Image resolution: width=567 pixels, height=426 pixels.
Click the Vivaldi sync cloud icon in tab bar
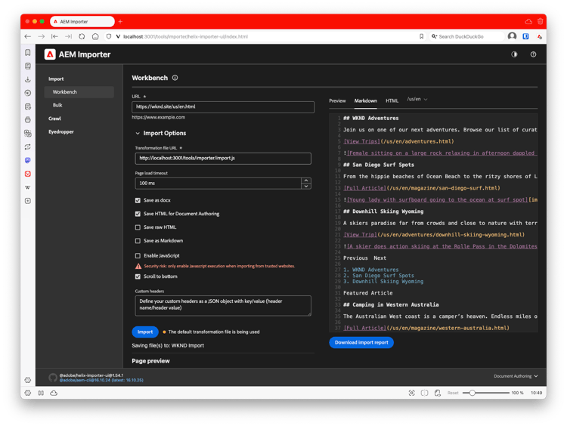tap(528, 21)
